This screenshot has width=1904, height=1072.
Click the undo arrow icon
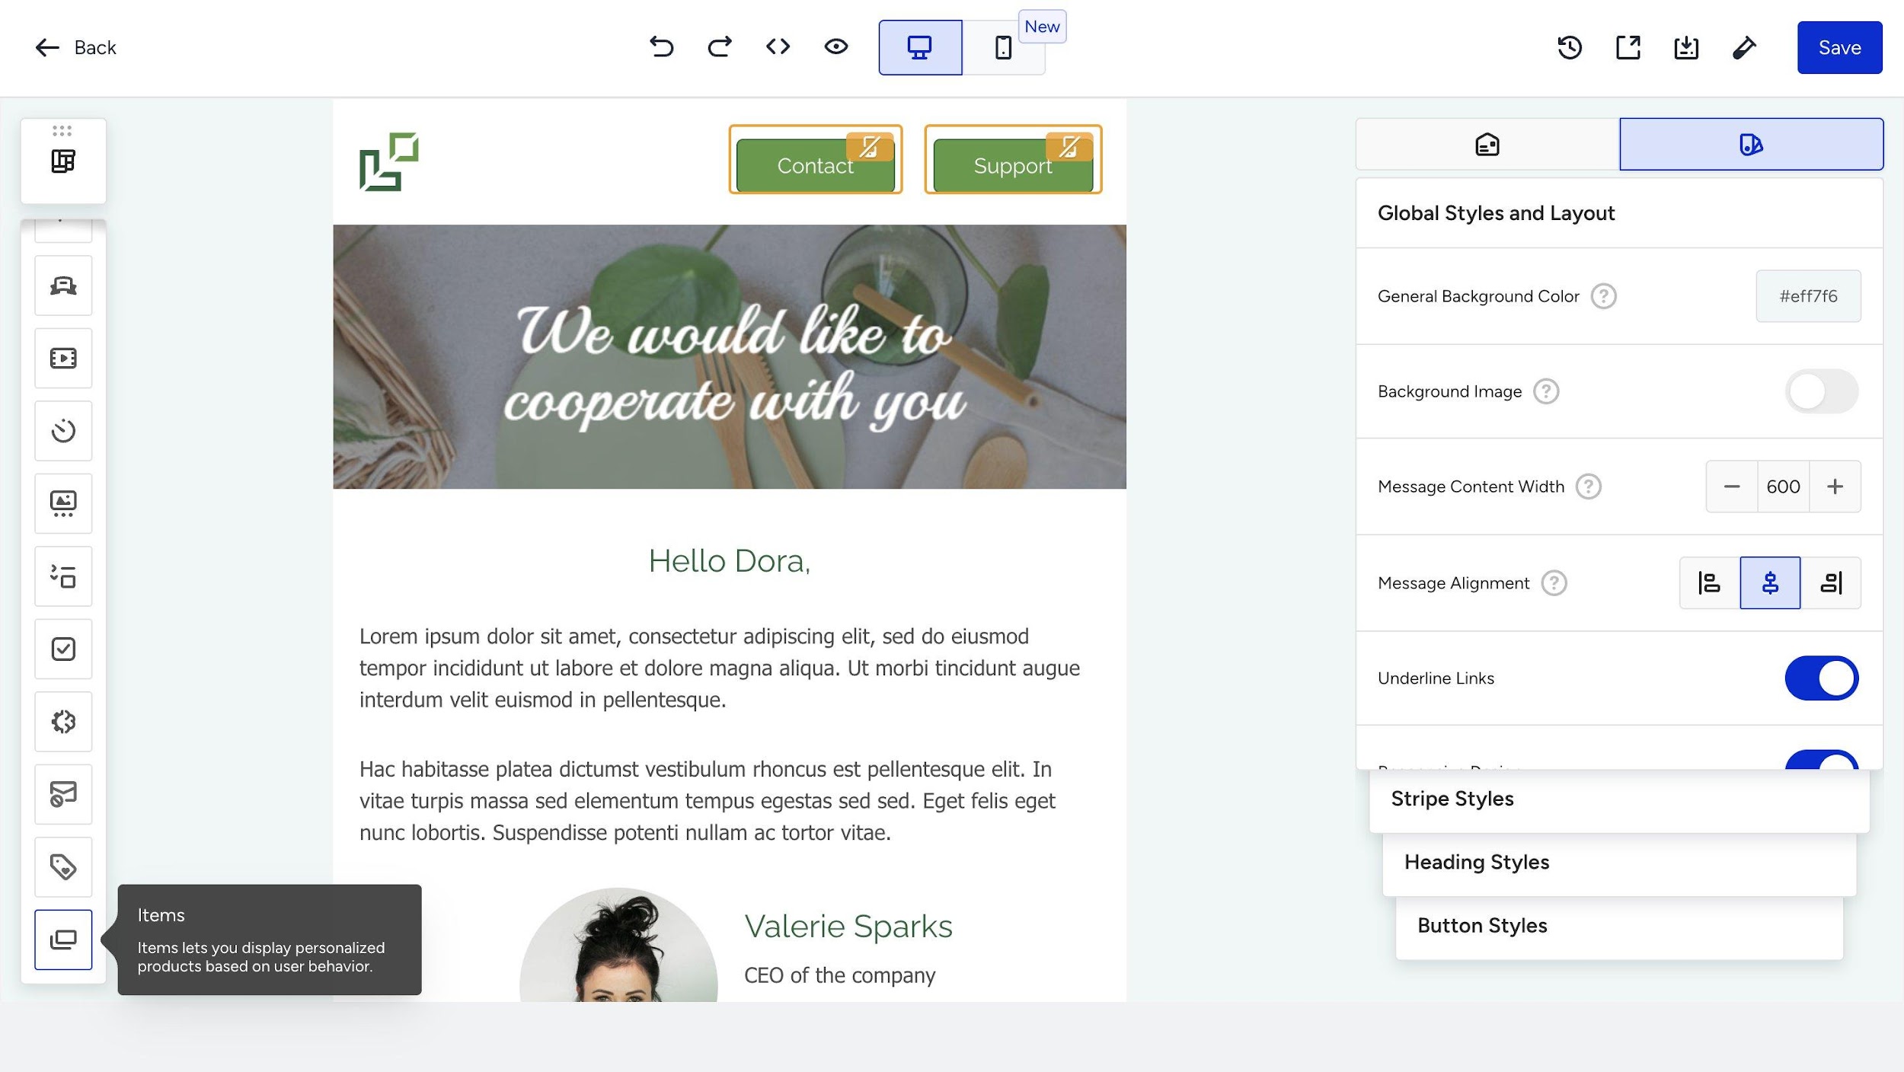click(661, 47)
